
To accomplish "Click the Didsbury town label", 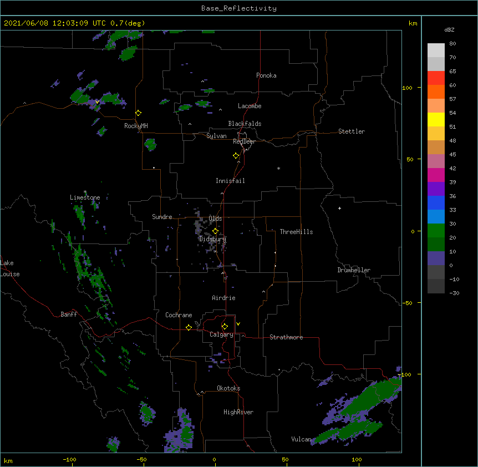I will [212, 239].
